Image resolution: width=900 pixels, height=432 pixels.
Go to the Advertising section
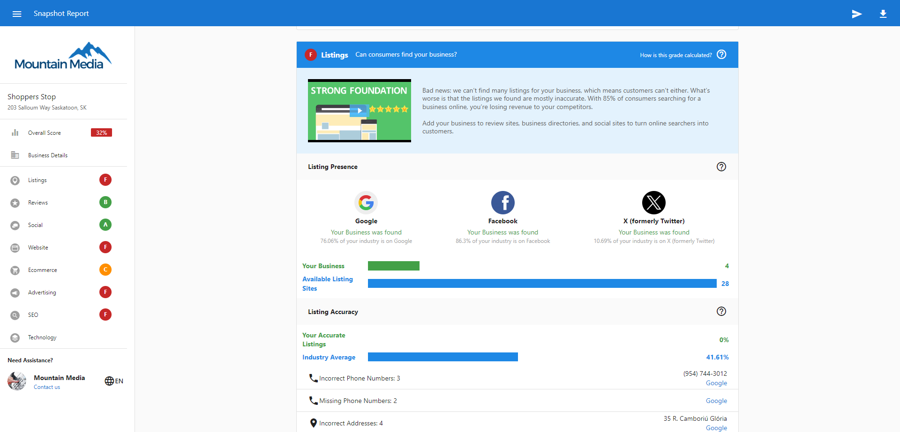tap(42, 293)
